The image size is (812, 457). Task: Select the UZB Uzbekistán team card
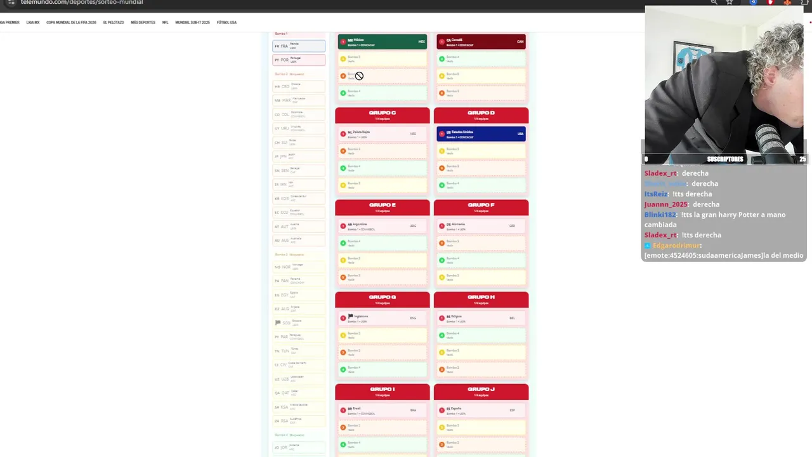tap(299, 379)
